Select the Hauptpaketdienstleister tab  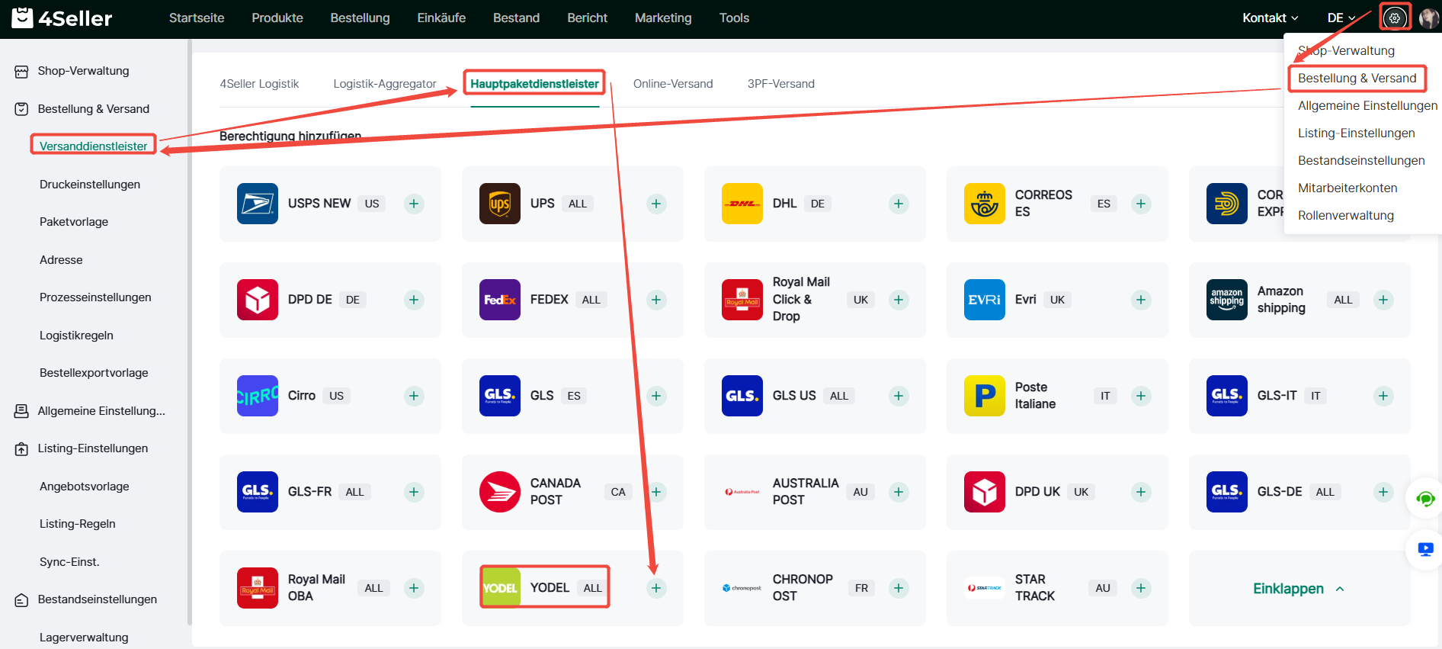(534, 84)
